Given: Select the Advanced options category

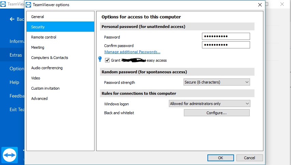Looking at the screenshot, I should tap(39, 99).
